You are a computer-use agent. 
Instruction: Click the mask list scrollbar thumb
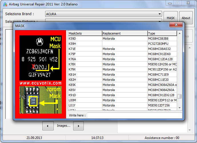click(x=180, y=96)
